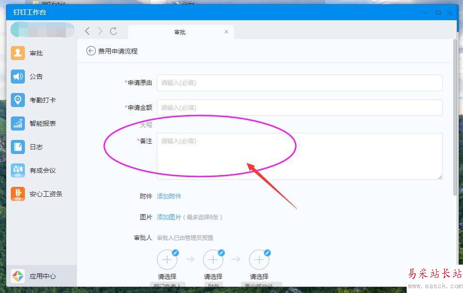This screenshot has width=463, height=293.
Task: Return from 费用申请流程 via circled back arrow
Action: 91,51
